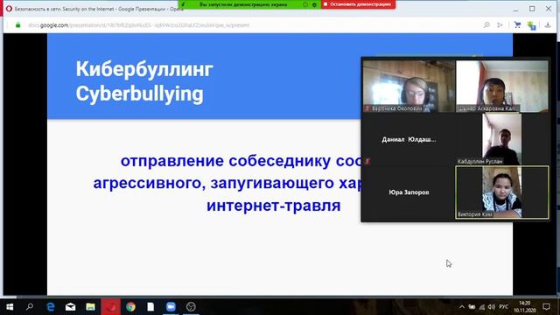Viewport: 560px width, 315px height.
Task: Open the Windows Start menu
Action: click(10, 307)
